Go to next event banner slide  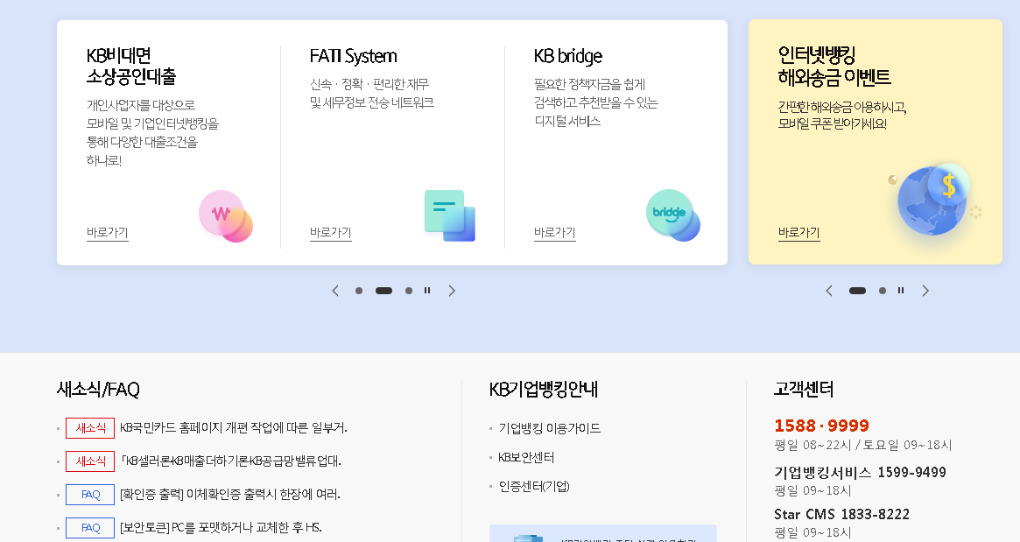[x=925, y=291]
